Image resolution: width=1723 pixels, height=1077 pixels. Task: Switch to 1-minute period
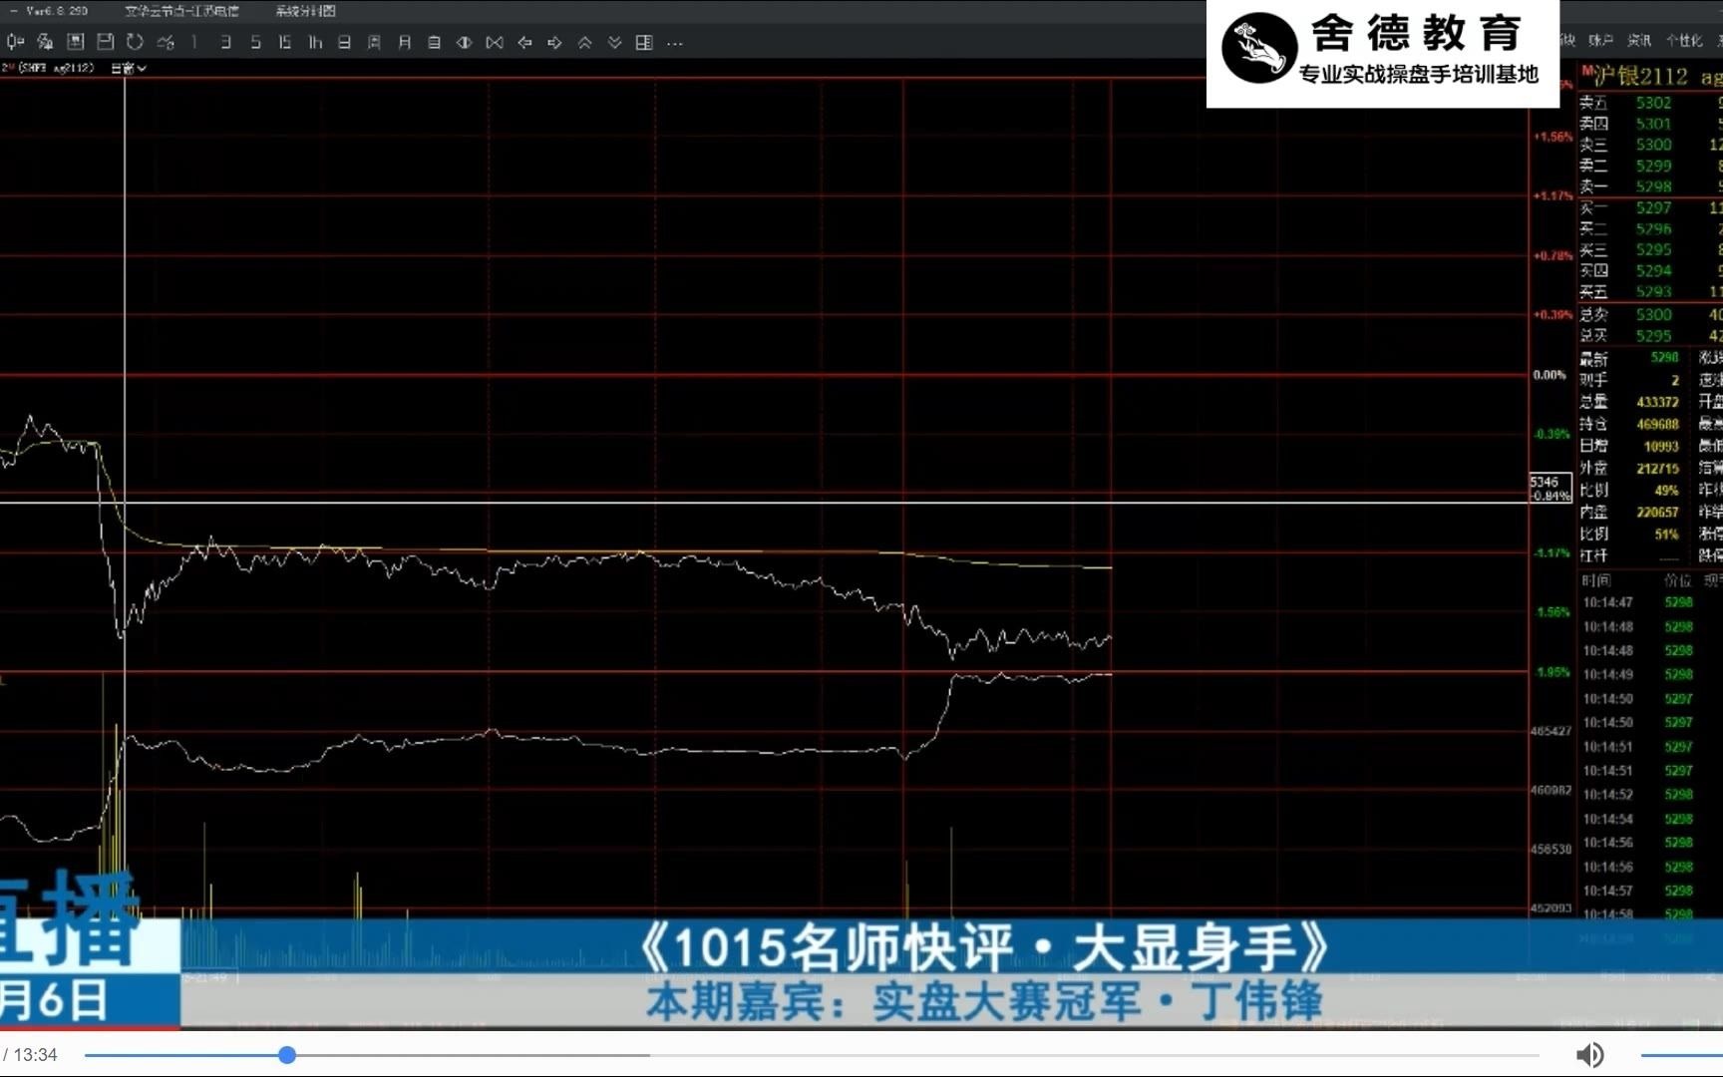tap(194, 42)
